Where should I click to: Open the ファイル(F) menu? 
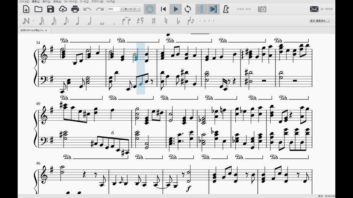[24, 1]
